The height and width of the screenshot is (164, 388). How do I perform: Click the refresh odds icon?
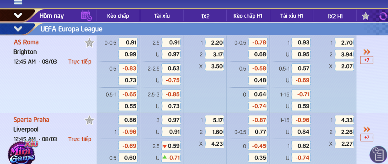[383, 16]
